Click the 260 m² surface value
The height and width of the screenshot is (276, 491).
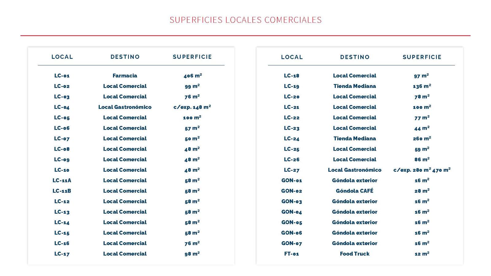pos(422,139)
